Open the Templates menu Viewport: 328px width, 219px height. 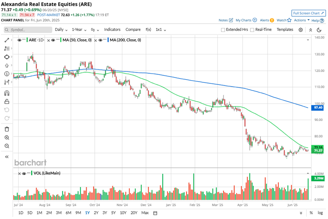(285, 29)
